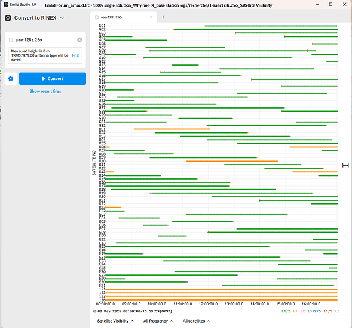The width and height of the screenshot is (352, 328).
Task: Open the All satellites filter dropdown
Action: tap(196, 321)
